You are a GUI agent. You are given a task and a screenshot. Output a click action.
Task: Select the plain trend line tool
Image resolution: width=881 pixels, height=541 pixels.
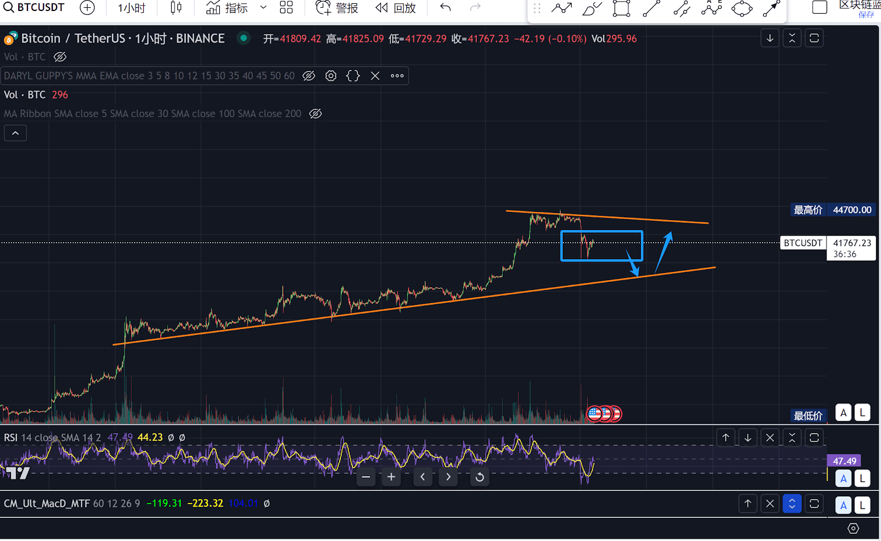coord(651,8)
